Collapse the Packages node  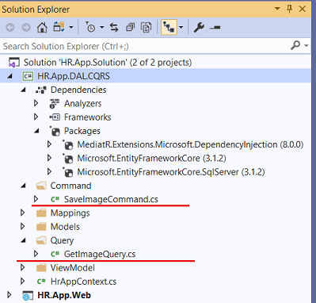(36, 131)
